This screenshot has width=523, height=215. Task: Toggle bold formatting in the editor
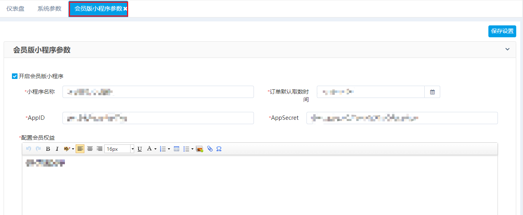pyautogui.click(x=48, y=149)
